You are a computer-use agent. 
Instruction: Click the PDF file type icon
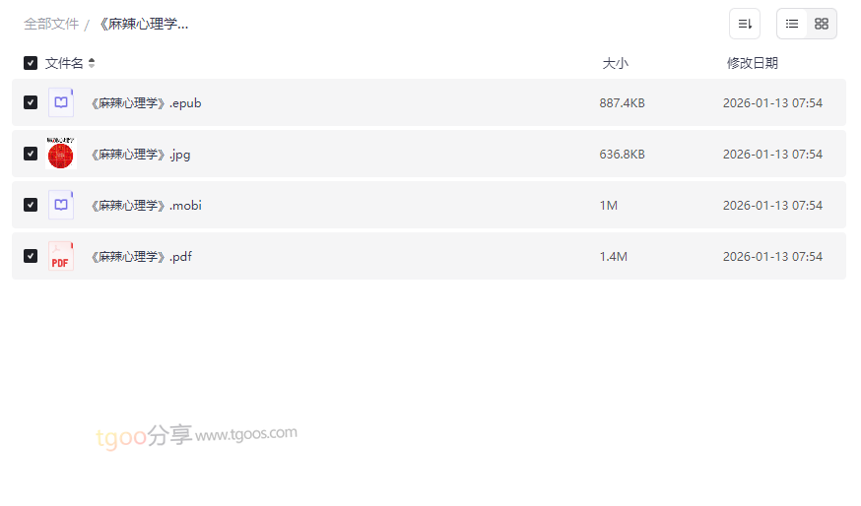tap(61, 256)
